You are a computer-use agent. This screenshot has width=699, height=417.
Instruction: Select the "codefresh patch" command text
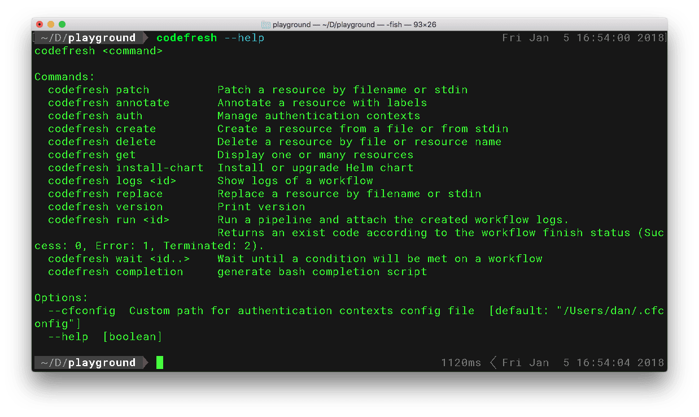99,90
